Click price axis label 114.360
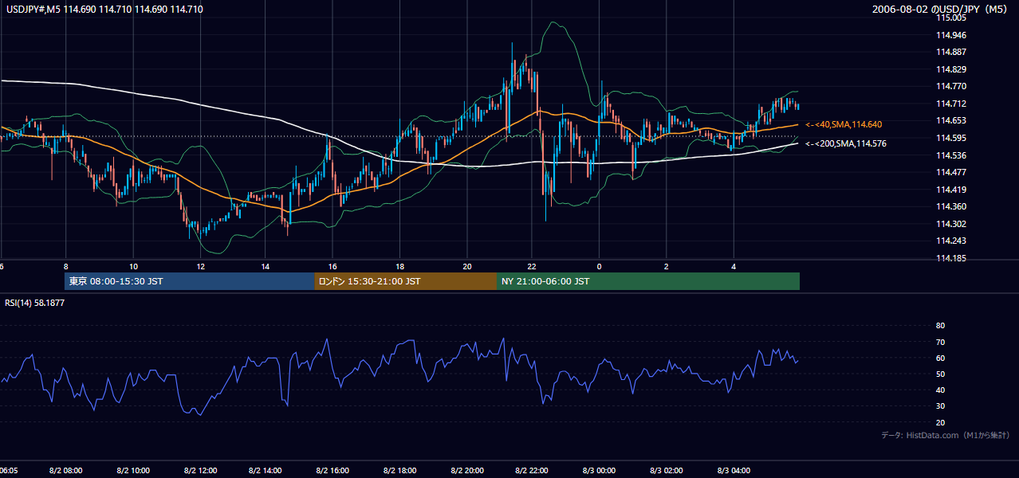 click(952, 206)
